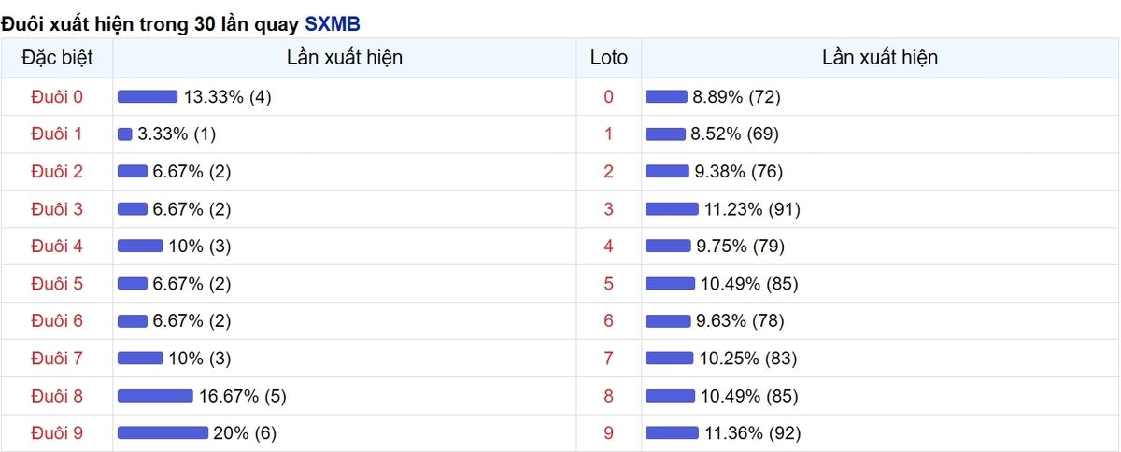Select Loto number 2 in the table
Screen dimensions: 1121x452
(x=609, y=172)
